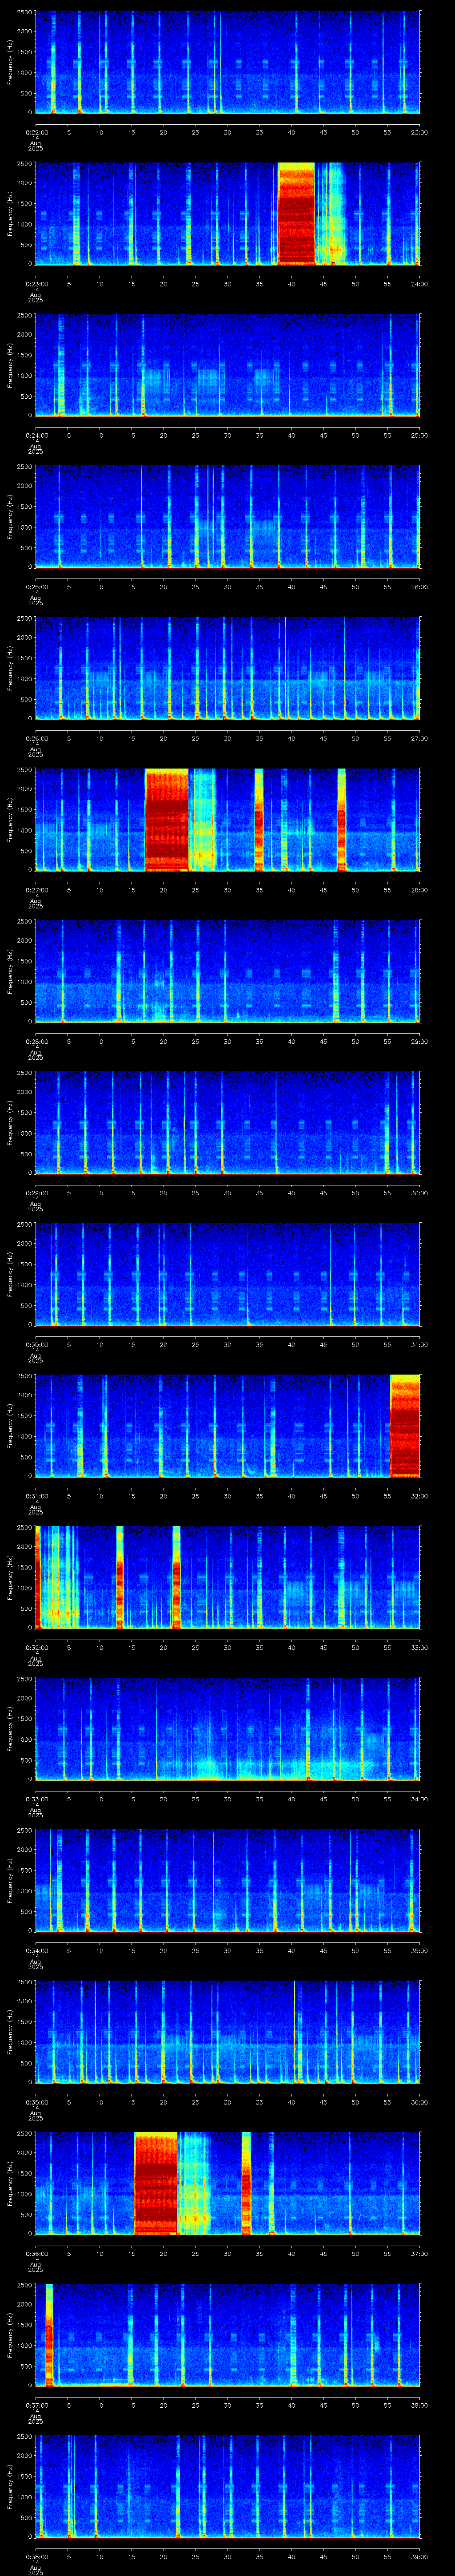Screen dimensions: 455x2576
Task: Select the cyan burst following red in 0:36:00 panel
Action: click(x=194, y=2183)
